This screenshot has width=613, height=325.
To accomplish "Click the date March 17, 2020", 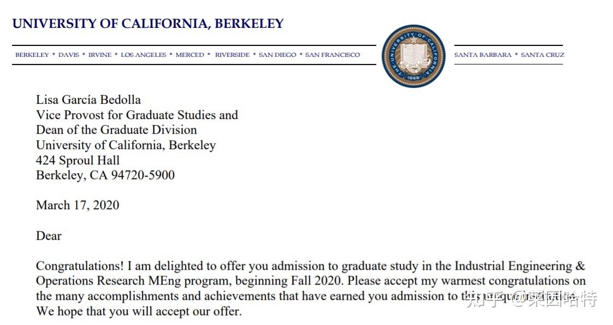I will [78, 205].
